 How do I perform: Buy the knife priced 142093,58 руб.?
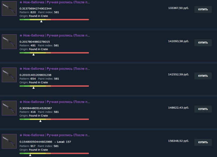[x=203, y=43]
